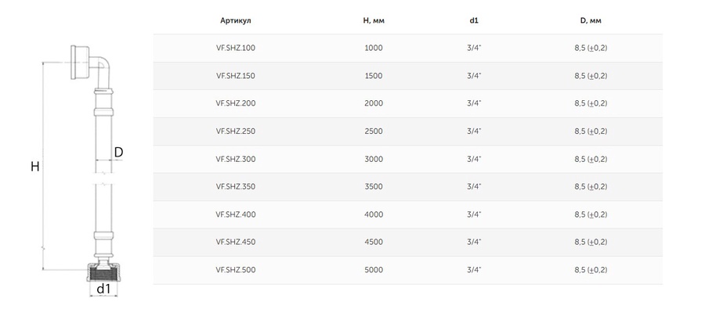
Task: Click the 5000 height value cell
Action: tap(374, 270)
